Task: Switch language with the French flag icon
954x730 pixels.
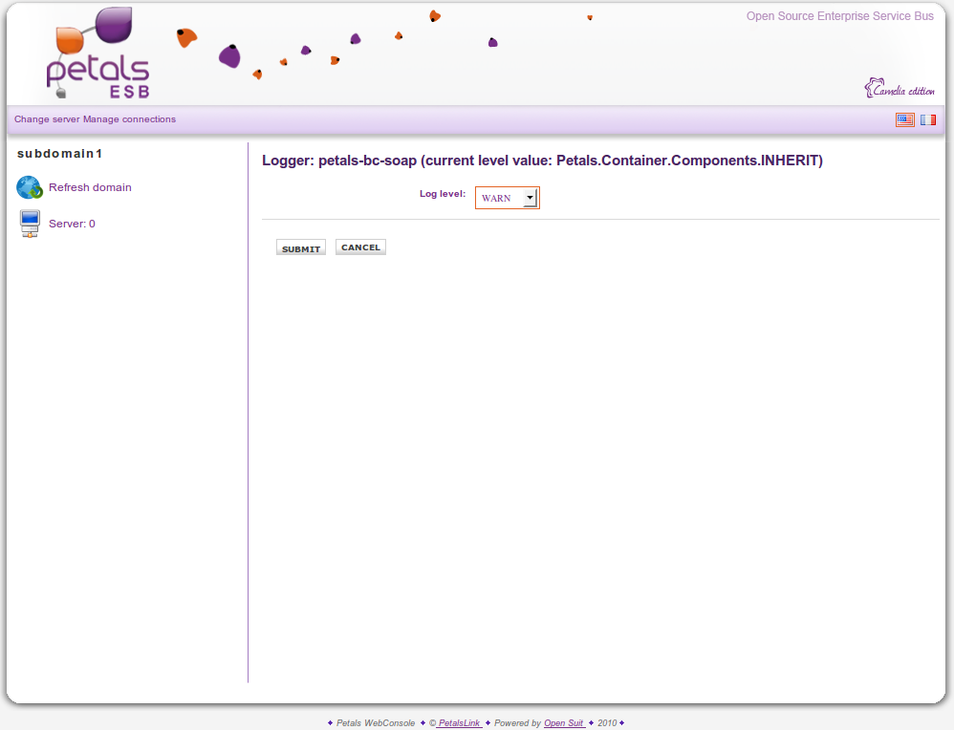Action: point(928,119)
